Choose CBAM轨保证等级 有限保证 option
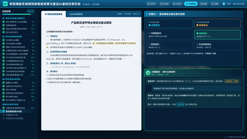This screenshot has width=247, height=139. (217, 23)
